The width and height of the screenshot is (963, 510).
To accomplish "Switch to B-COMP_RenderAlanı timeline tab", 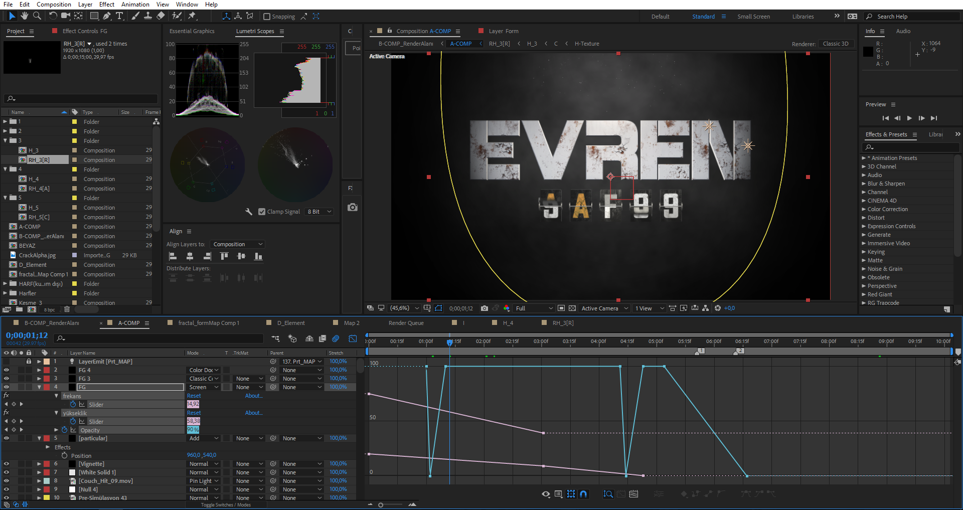I will [52, 323].
